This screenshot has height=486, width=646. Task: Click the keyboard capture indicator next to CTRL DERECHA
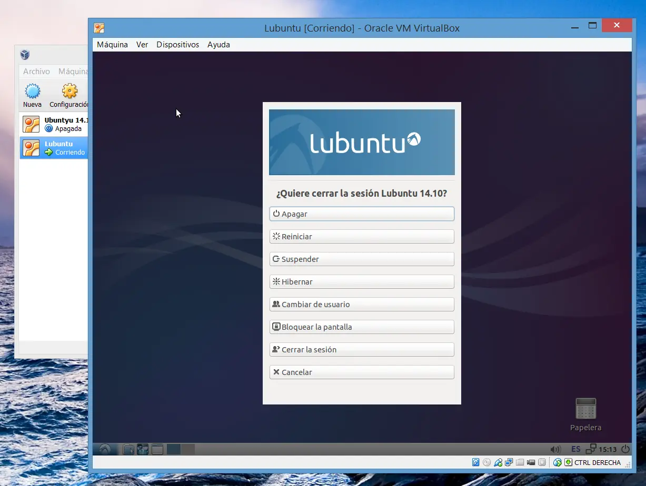click(569, 462)
